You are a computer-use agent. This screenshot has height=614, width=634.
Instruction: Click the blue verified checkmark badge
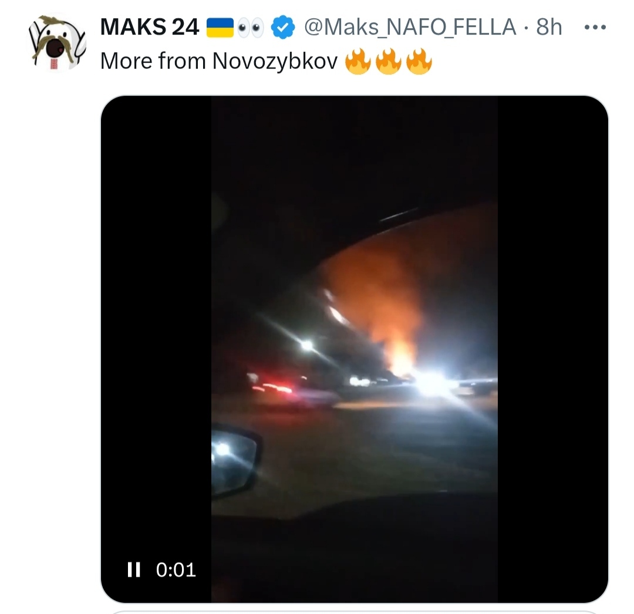point(282,27)
